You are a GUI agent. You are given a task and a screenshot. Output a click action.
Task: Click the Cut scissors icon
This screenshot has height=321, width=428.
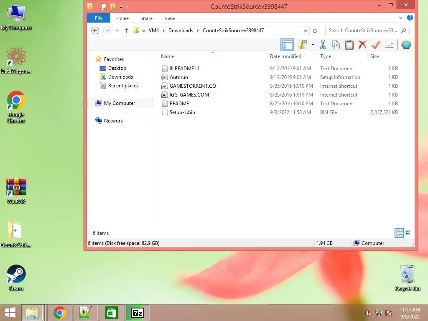[323, 45]
